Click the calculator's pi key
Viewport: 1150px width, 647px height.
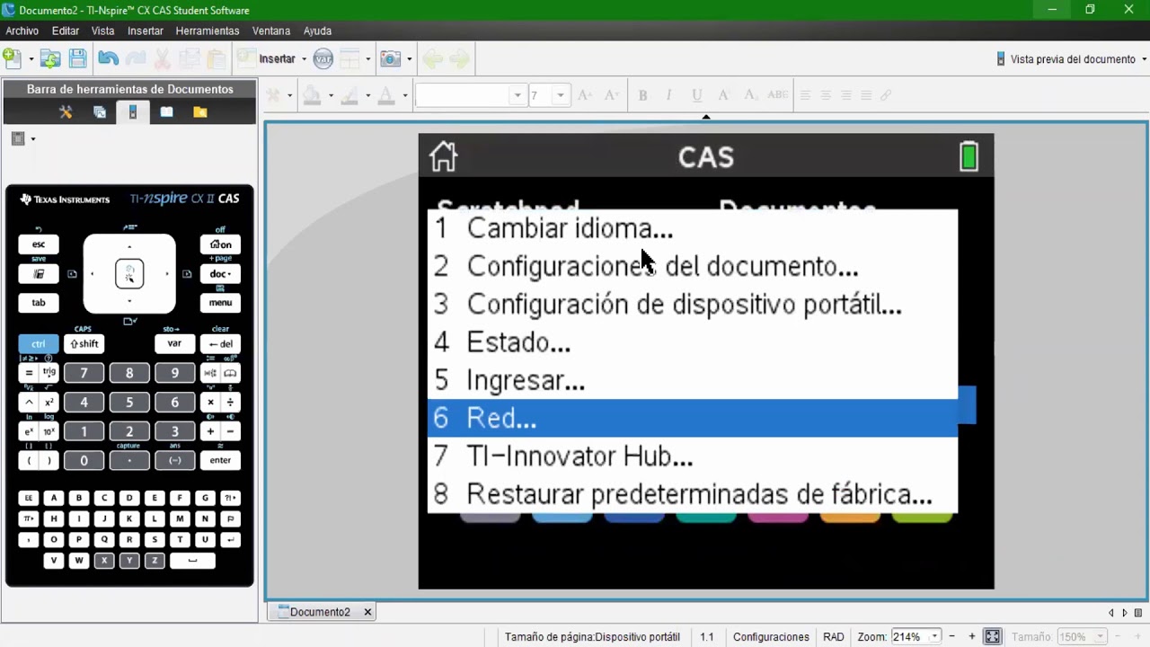click(x=29, y=518)
